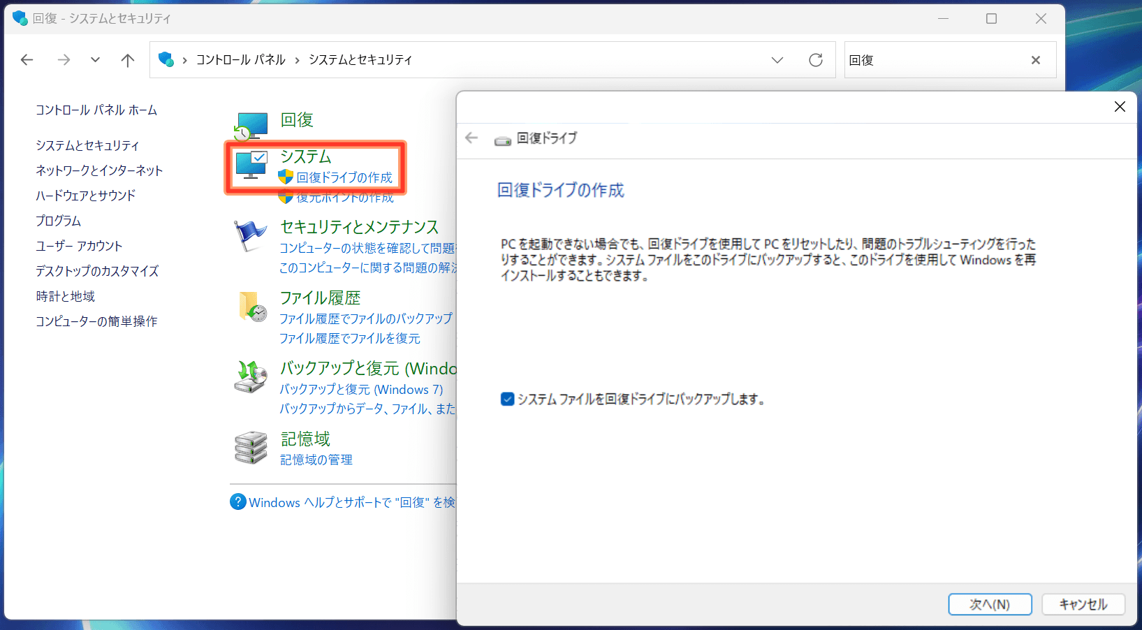1142x630 pixels.
Task: Open the システム heading link
Action: 306,156
